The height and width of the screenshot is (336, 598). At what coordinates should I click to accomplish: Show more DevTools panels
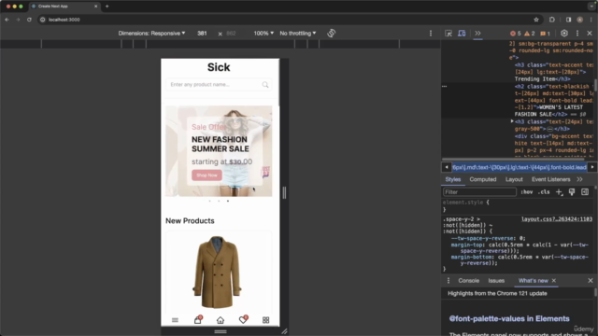pos(477,34)
